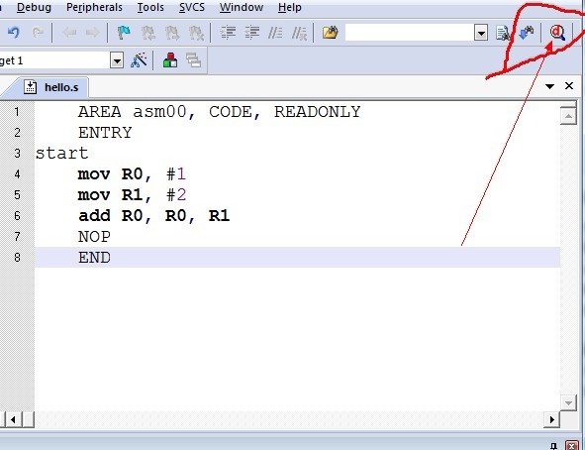This screenshot has height=450, width=585.
Task: Place the cursor on the NOP line
Action: [94, 237]
